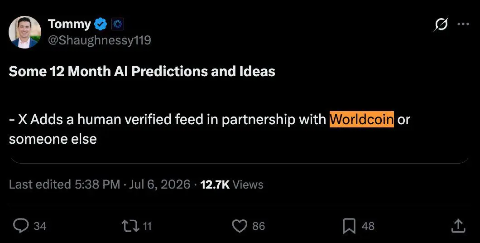Open the three-dot more options menu

point(463,24)
